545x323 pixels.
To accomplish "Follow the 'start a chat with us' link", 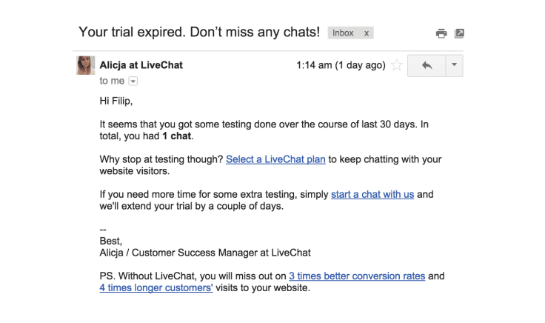I will click(372, 194).
